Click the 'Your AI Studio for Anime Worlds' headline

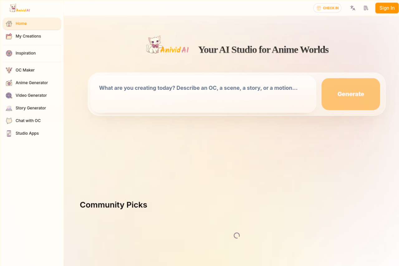pyautogui.click(x=263, y=50)
